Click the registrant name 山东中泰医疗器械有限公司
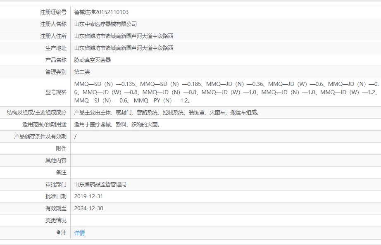Image resolution: width=381 pixels, height=245 pixels. (105, 24)
